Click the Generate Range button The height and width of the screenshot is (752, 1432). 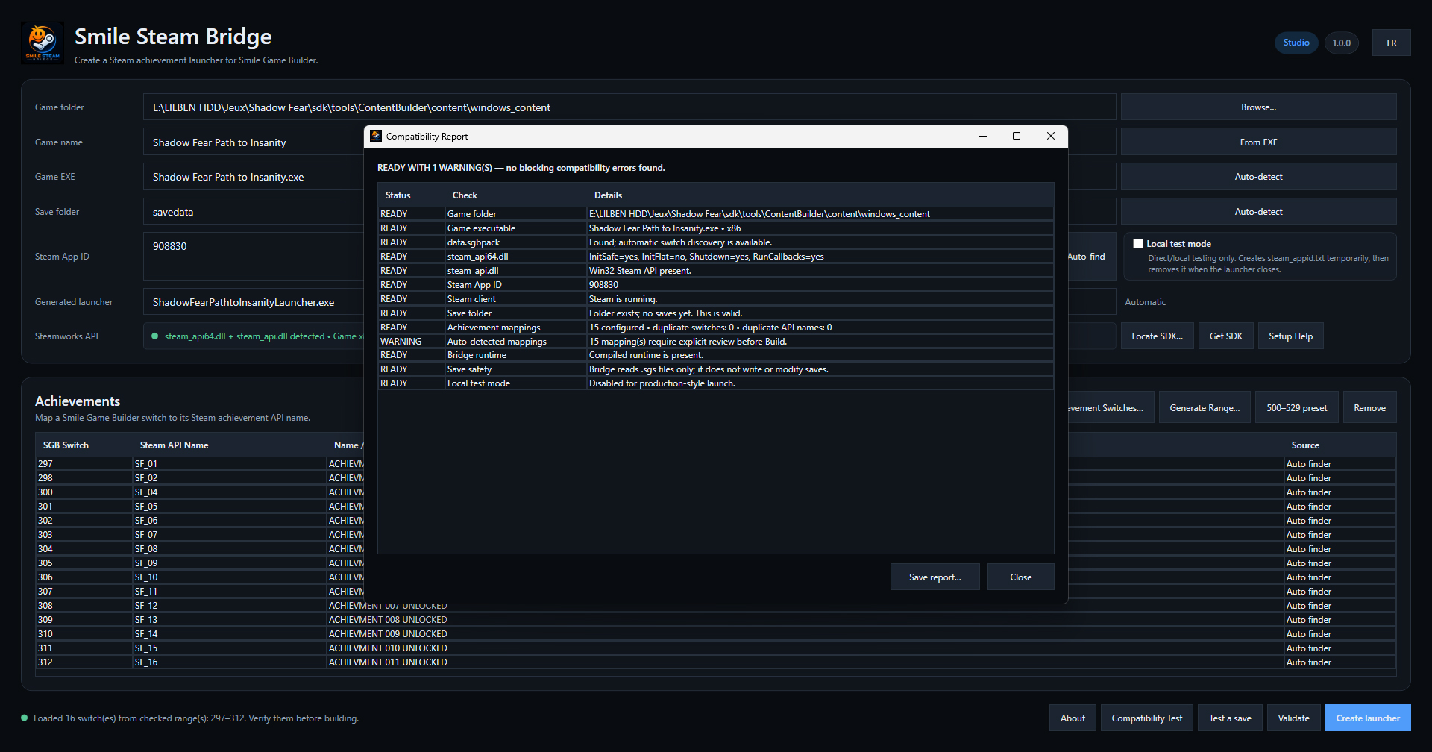click(1205, 407)
